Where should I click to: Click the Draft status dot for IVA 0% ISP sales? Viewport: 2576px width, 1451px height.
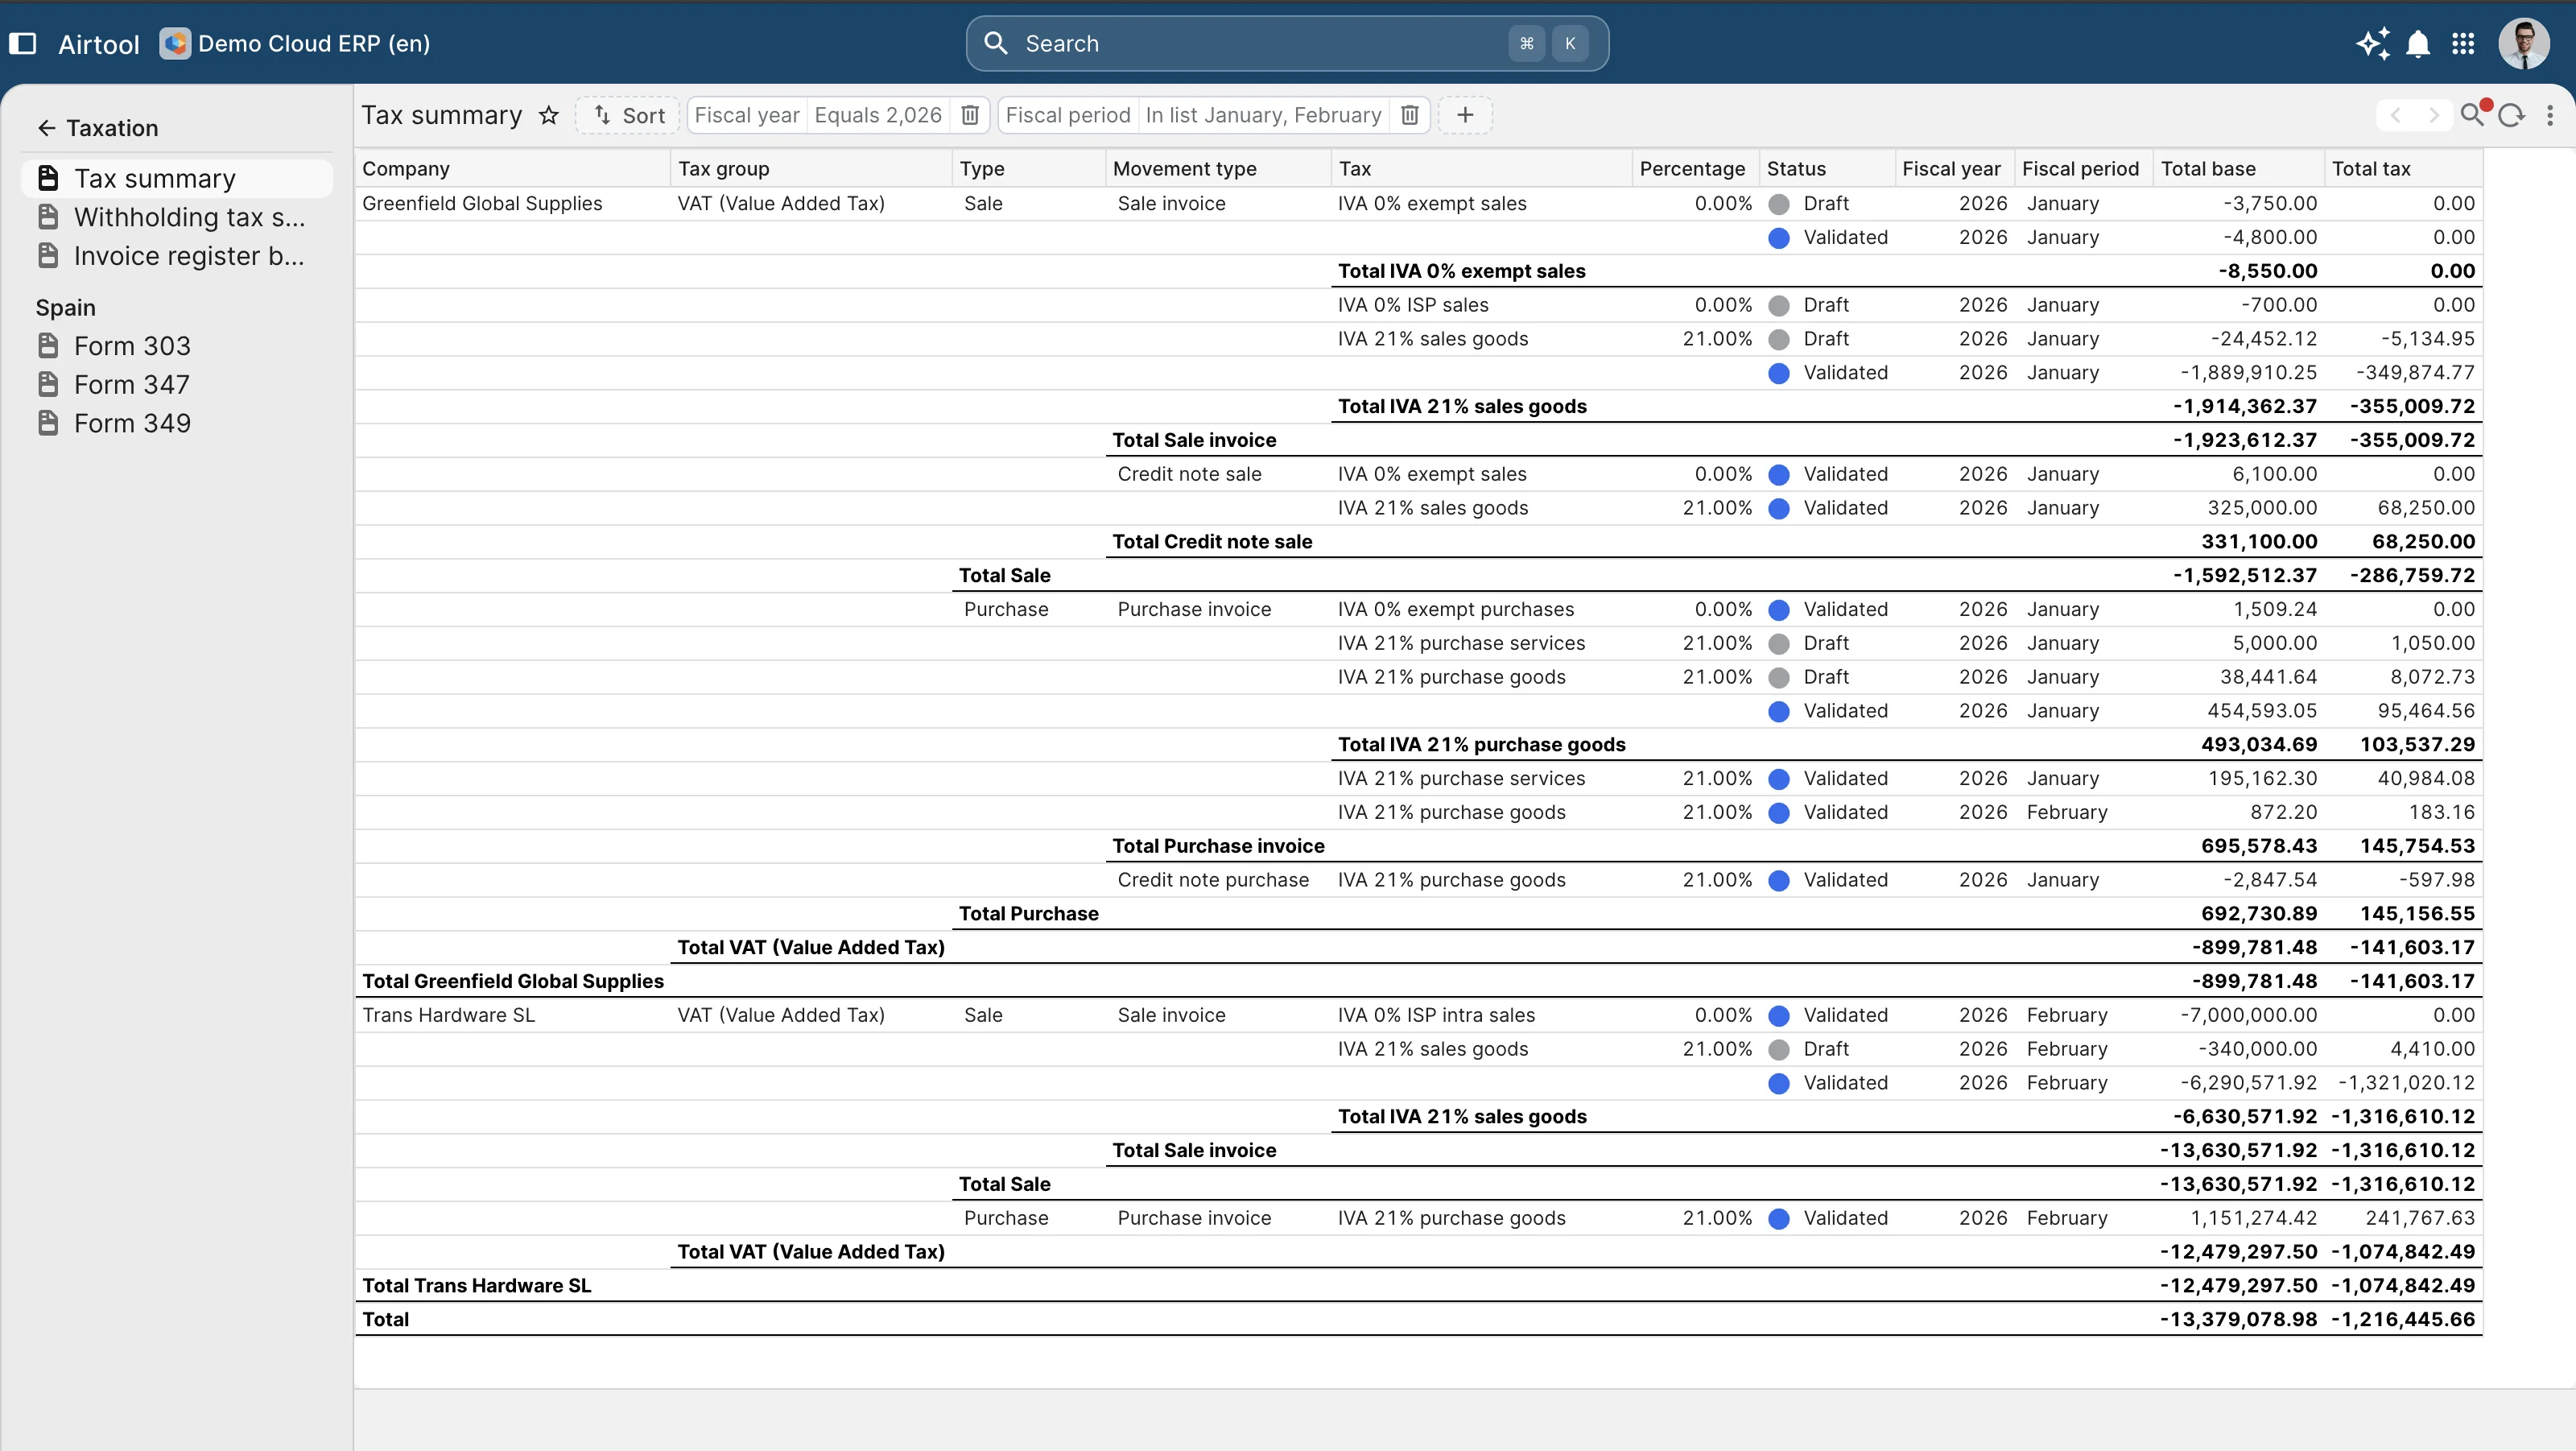tap(1778, 305)
